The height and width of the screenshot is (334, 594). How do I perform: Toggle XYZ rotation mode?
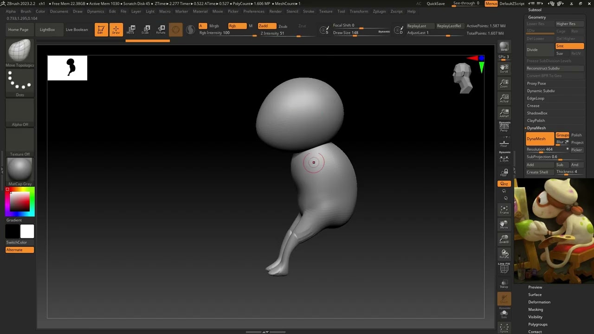(x=504, y=184)
